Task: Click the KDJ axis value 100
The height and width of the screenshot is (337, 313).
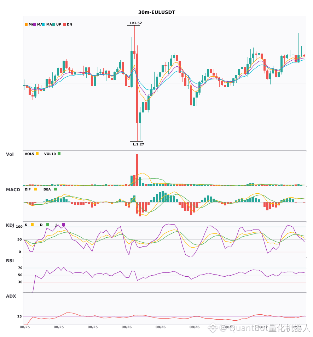Action: [x=19, y=227]
